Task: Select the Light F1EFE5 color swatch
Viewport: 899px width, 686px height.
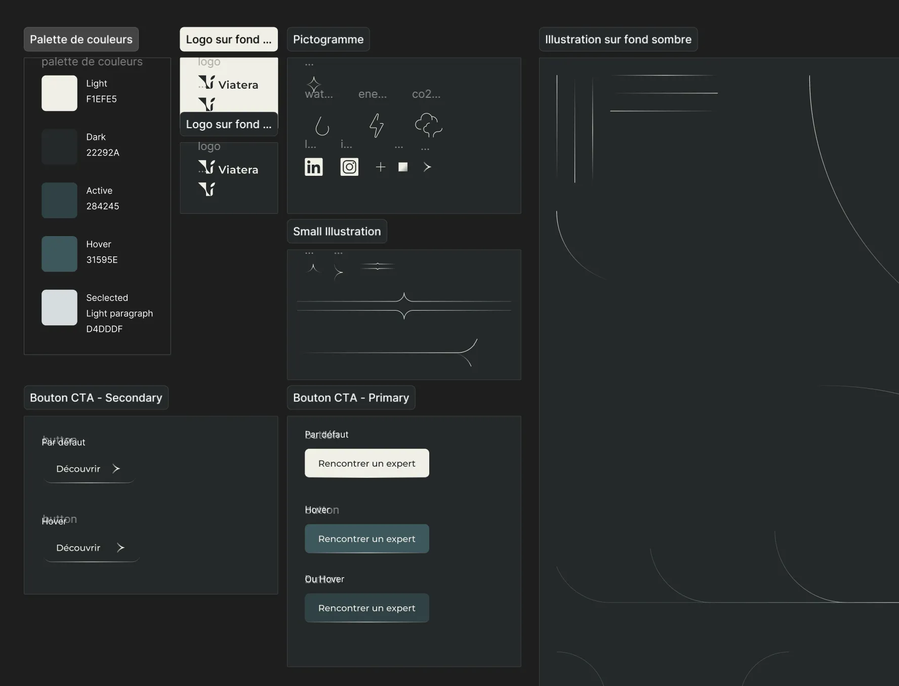Action: pos(59,93)
